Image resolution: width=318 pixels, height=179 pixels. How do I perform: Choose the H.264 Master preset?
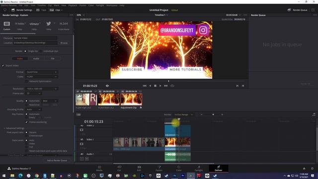point(64,24)
